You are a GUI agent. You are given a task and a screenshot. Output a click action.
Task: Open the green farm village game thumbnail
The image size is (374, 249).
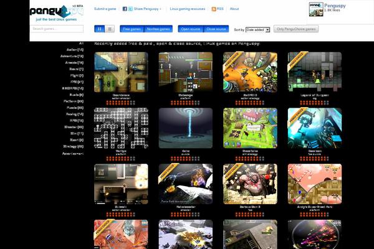250,128
